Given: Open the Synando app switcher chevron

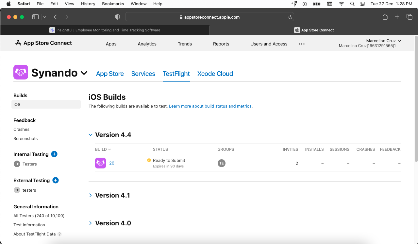Looking at the screenshot, I should tap(84, 73).
